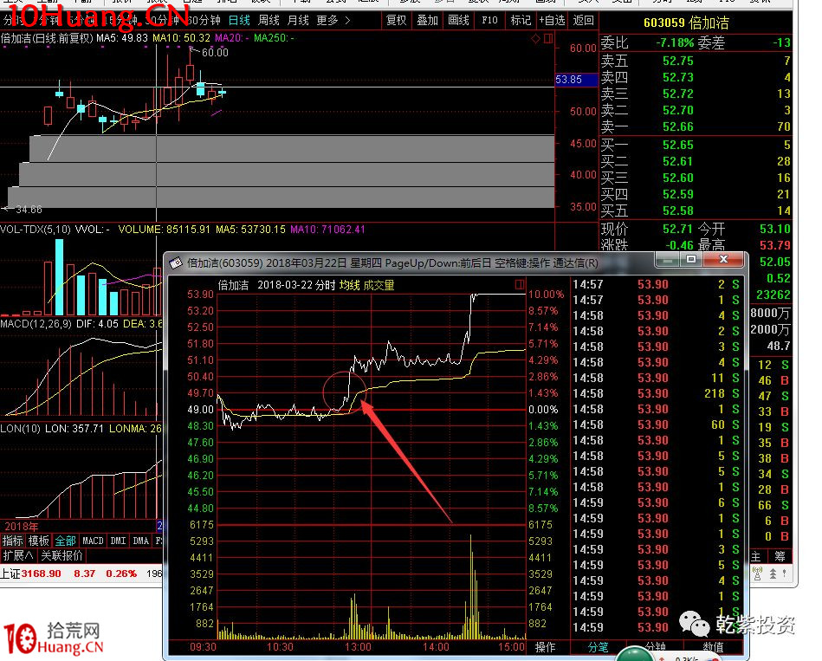822x661 pixels.
Task: Click the MA10: 50.32 label
Action: pyautogui.click(x=181, y=38)
